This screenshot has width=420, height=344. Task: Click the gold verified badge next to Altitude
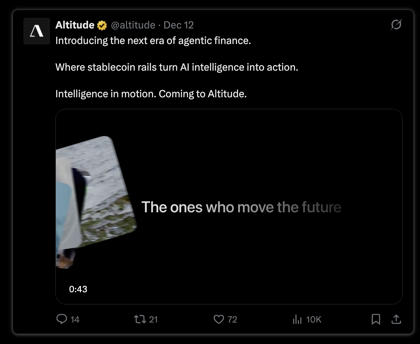tap(102, 26)
